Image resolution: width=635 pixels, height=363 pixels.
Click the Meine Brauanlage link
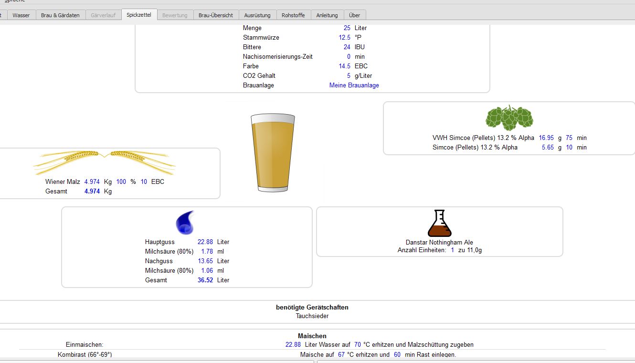[x=354, y=85]
